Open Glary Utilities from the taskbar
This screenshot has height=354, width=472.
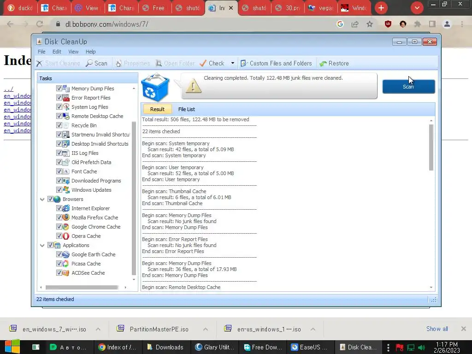215,347
